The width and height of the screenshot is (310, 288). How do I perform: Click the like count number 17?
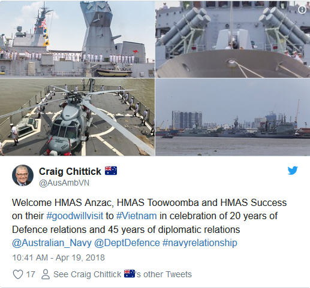(x=31, y=274)
